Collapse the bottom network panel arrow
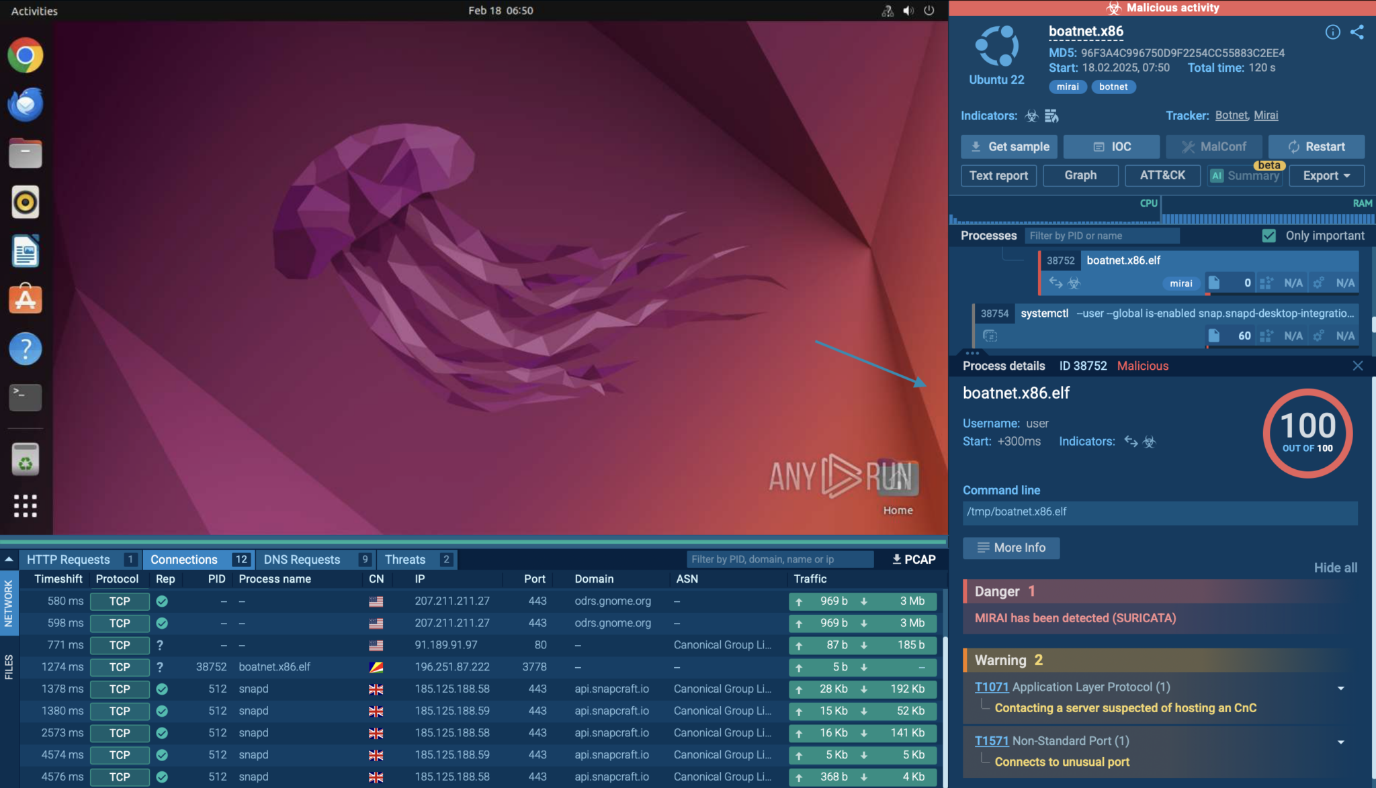The height and width of the screenshot is (788, 1376). pyautogui.click(x=9, y=559)
